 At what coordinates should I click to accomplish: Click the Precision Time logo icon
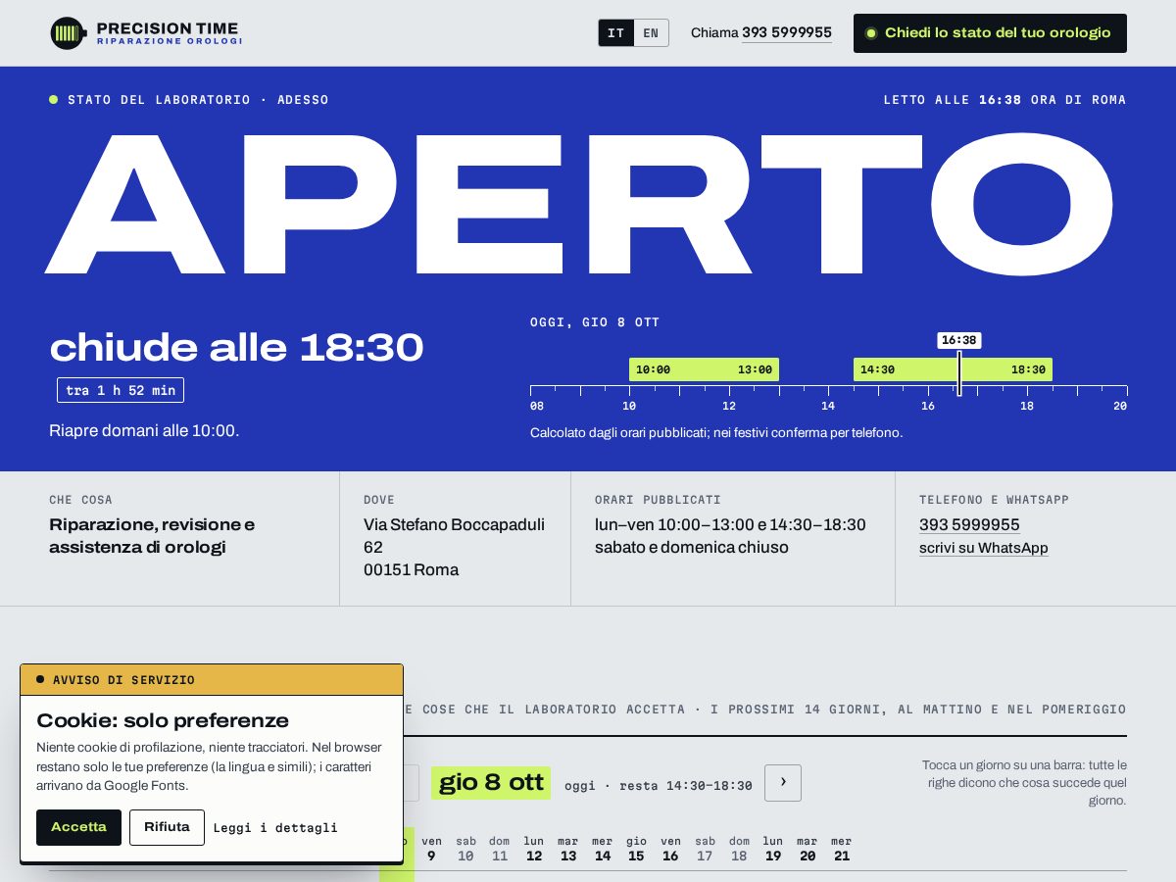pos(68,33)
